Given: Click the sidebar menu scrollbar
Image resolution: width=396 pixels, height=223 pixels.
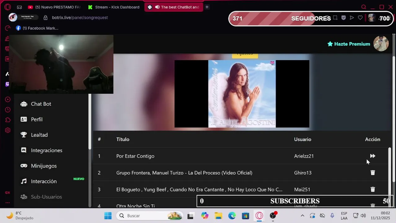Looking at the screenshot, I should [x=90, y=121].
